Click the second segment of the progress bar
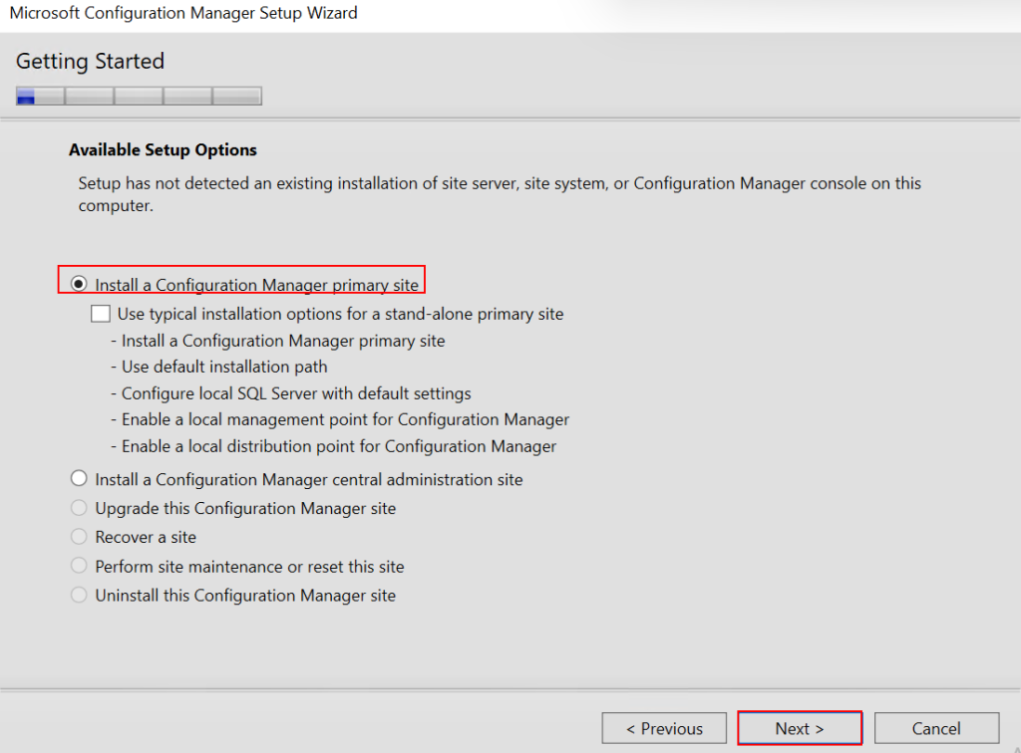This screenshot has width=1021, height=753. [x=90, y=97]
